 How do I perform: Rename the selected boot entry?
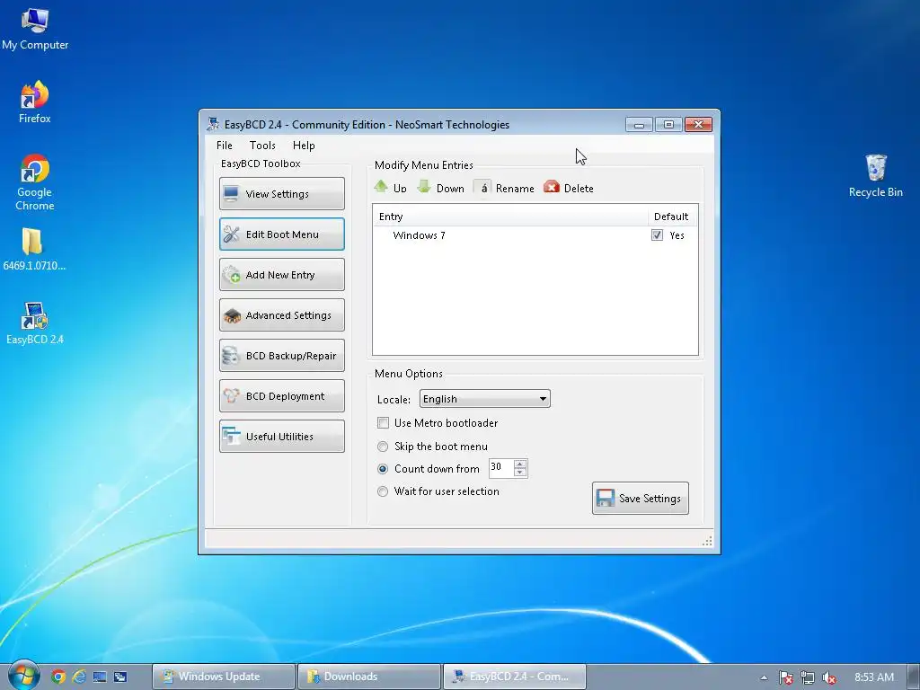(x=505, y=188)
